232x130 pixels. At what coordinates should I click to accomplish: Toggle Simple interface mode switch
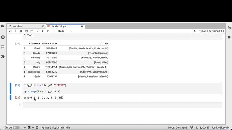coord(16,127)
